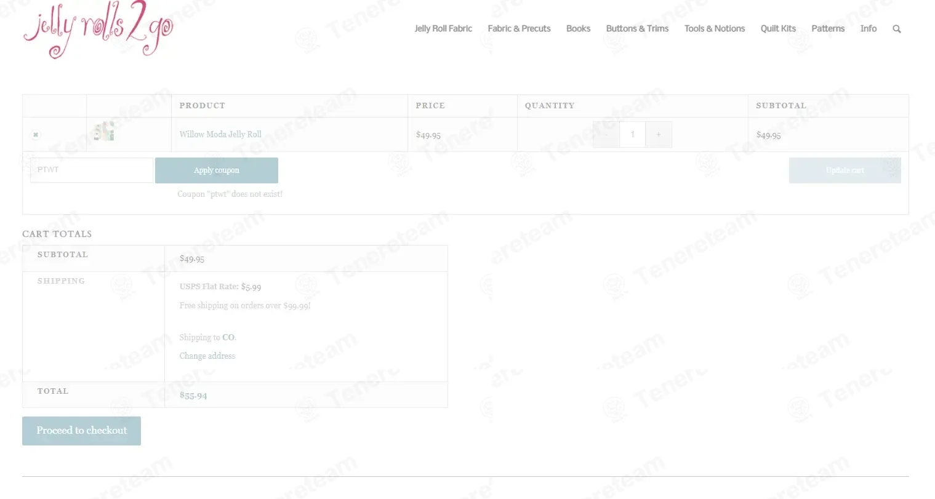This screenshot has width=935, height=499.
Task: Open the Willow Moda Jelly Roll product link
Action: click(220, 134)
